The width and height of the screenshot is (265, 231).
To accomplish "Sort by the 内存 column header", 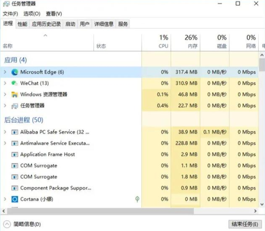I will [185, 42].
